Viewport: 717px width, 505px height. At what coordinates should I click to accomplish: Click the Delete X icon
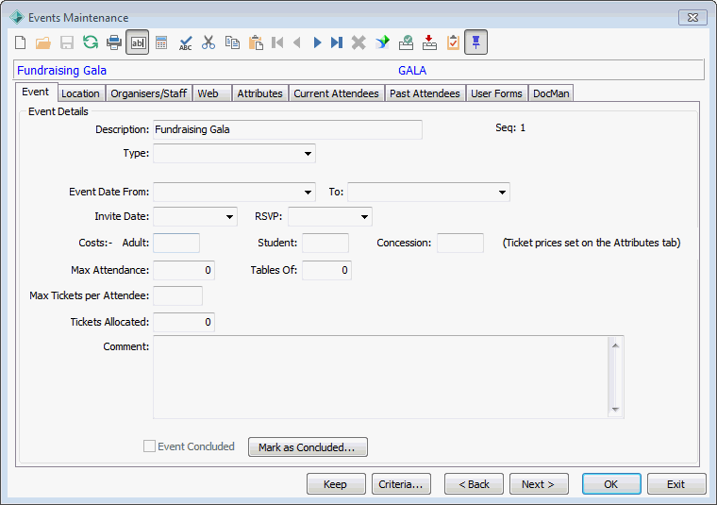(x=358, y=42)
